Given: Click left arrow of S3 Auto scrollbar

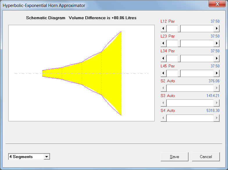Looking at the screenshot, I should [164, 103].
